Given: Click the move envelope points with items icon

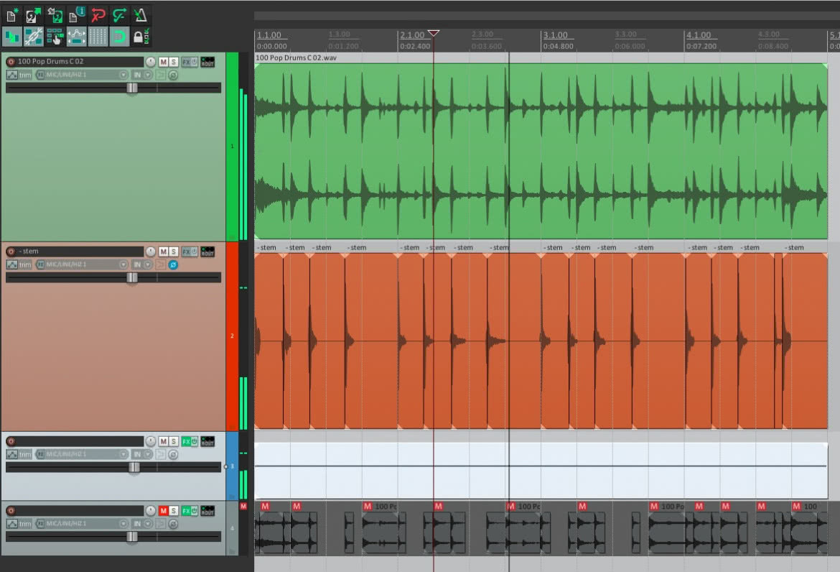Looking at the screenshot, I should pos(76,37).
